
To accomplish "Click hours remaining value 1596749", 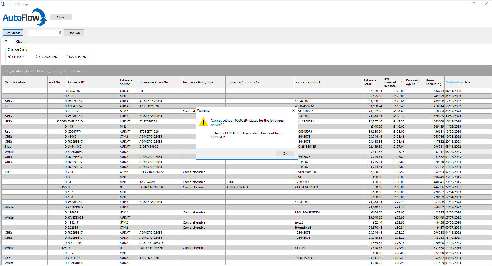I will [435, 177].
